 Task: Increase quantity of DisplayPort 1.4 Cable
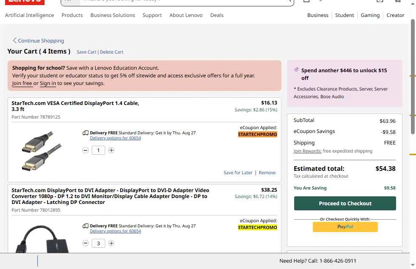pos(111,150)
